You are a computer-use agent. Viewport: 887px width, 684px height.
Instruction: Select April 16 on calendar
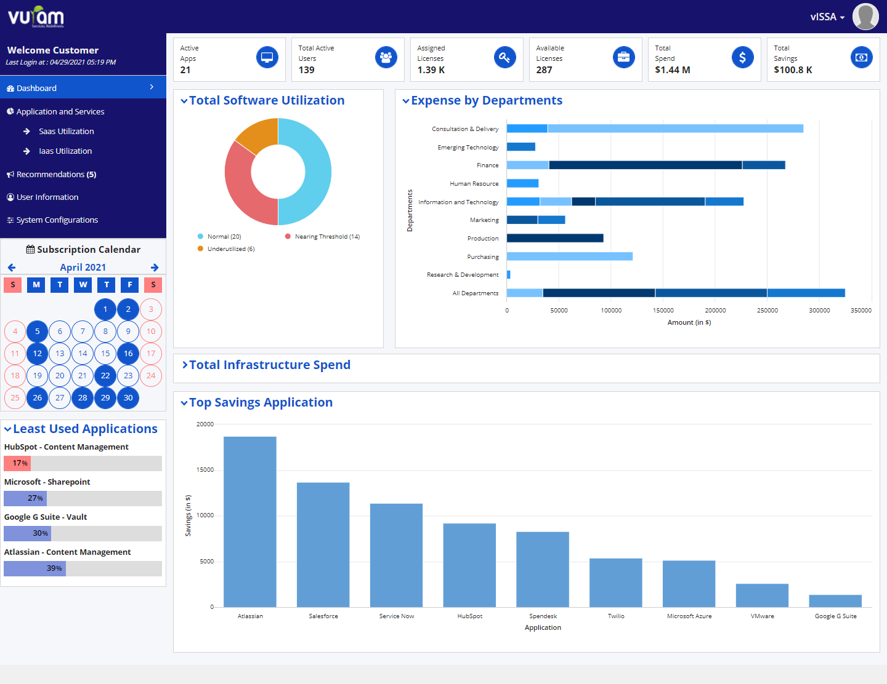click(x=128, y=354)
